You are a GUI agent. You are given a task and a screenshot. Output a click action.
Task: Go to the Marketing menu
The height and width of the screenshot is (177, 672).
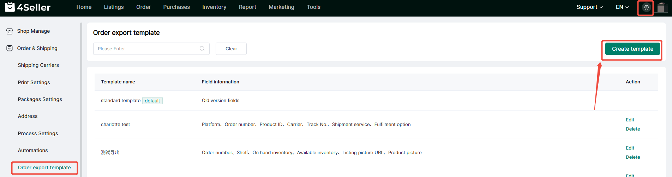281,7
